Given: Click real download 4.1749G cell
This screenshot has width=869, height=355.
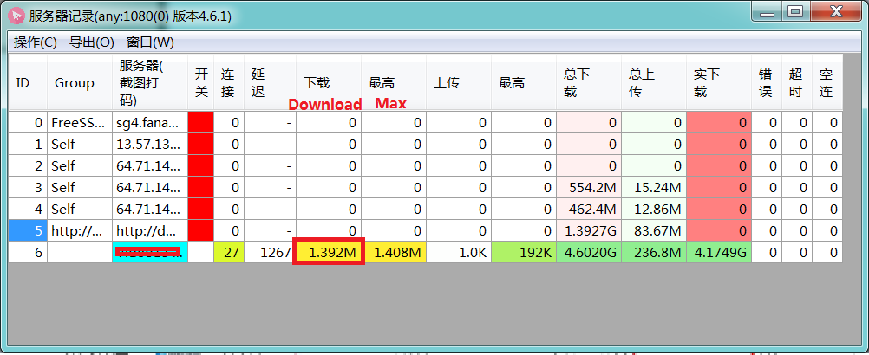Looking at the screenshot, I should pyautogui.click(x=719, y=252).
